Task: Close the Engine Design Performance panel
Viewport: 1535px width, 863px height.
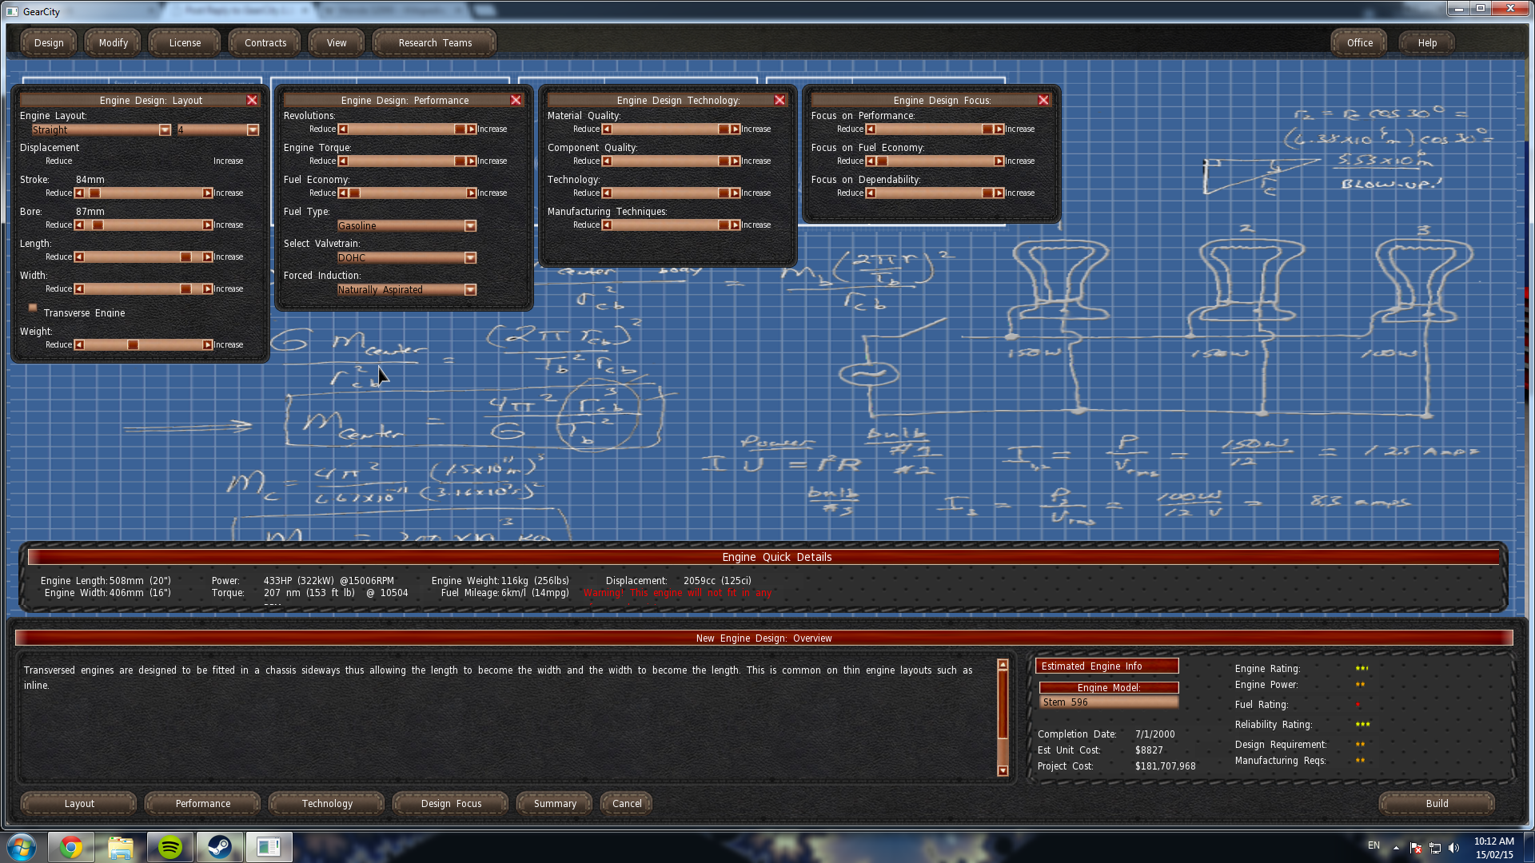Action: coord(516,100)
